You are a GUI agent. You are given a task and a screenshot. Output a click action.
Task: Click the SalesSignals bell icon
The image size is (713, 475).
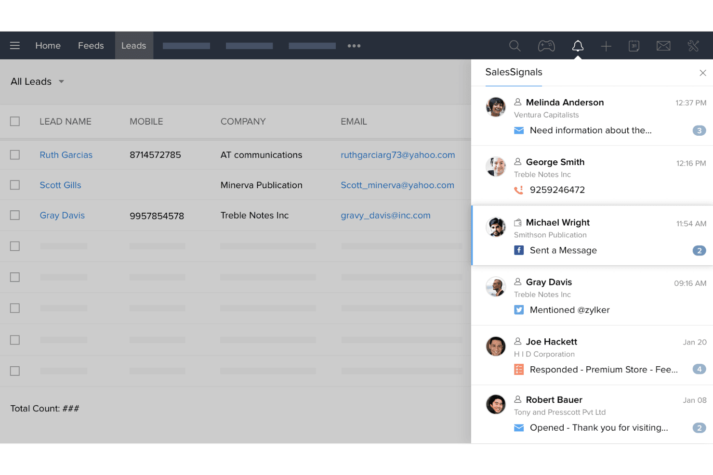click(578, 46)
